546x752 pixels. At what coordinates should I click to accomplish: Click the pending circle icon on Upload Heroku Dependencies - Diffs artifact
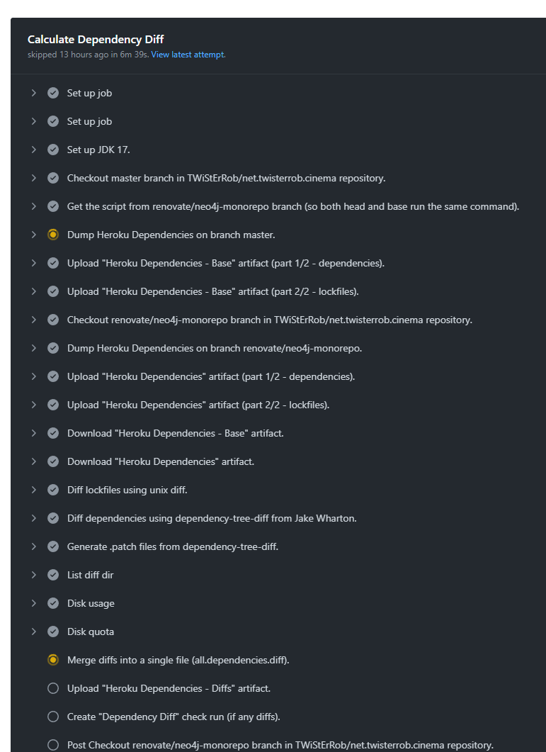[x=53, y=688]
